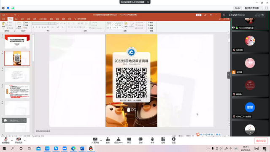Image resolution: width=270 pixels, height=152 pixels.
Task: Turn on video (开启视频)
Action: [x=19, y=141]
